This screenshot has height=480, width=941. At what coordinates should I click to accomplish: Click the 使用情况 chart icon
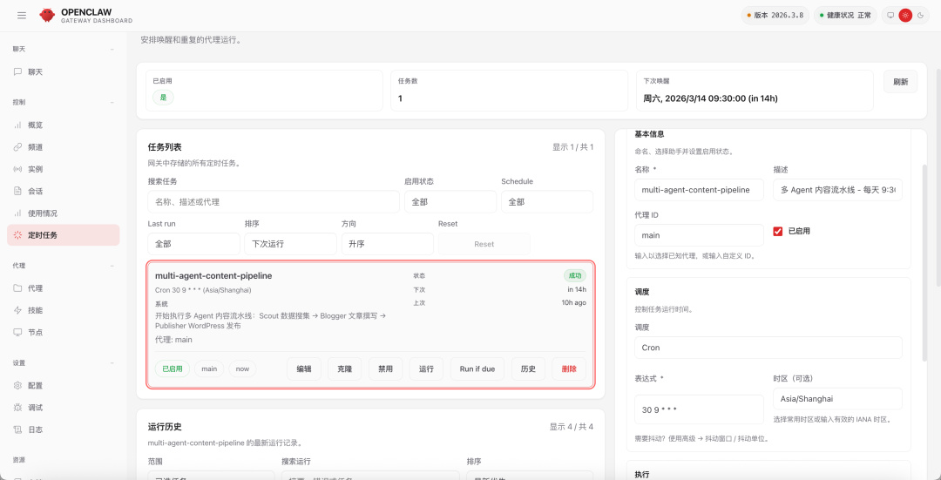(x=18, y=213)
